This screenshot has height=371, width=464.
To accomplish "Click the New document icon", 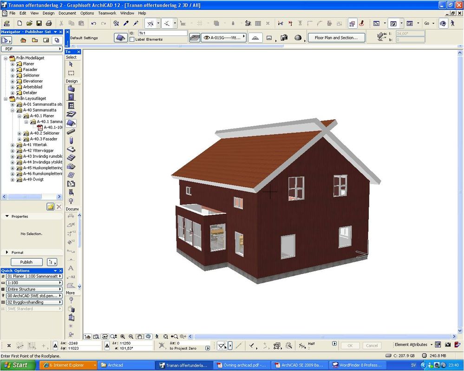I will click(20, 23).
